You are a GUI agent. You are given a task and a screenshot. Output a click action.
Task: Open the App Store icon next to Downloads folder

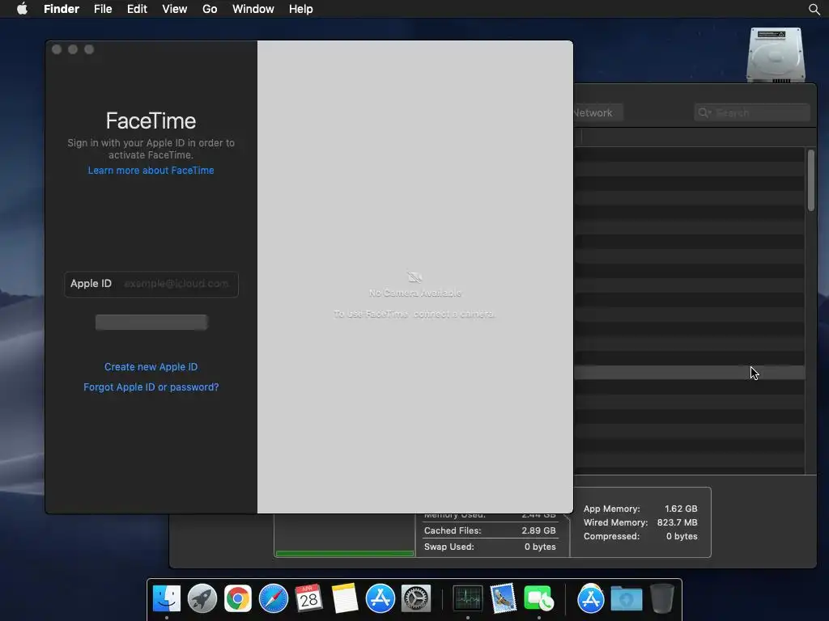pyautogui.click(x=590, y=598)
